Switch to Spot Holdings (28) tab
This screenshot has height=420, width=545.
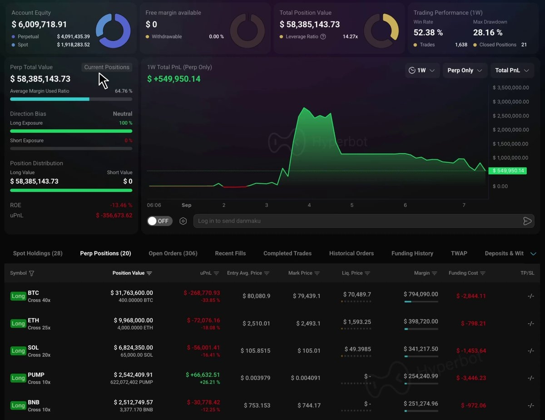coord(38,253)
